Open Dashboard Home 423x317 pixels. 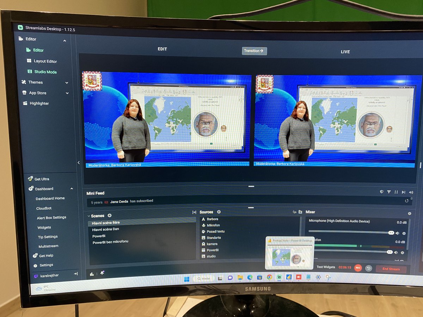[50, 198]
